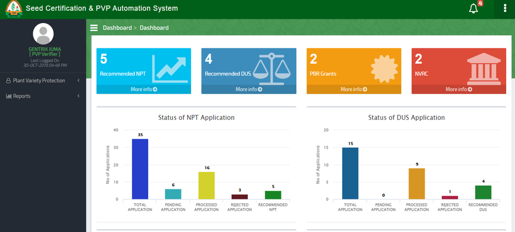Screen dimensions: 515x232
Task: Click the PBR Grants count 2
Action: pos(313,59)
